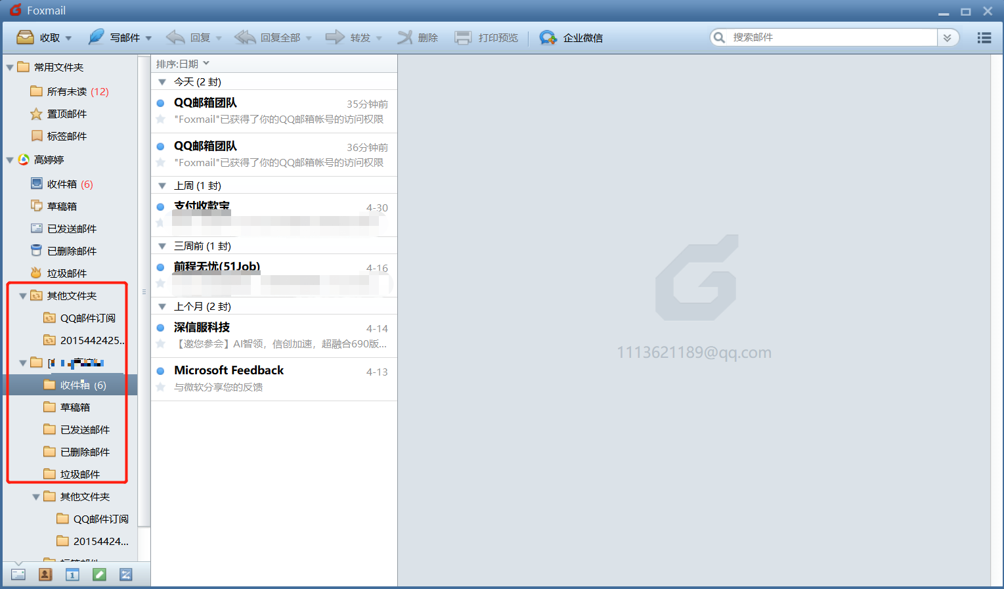Switch to the Mail view icon
This screenshot has width=1004, height=589.
point(18,575)
